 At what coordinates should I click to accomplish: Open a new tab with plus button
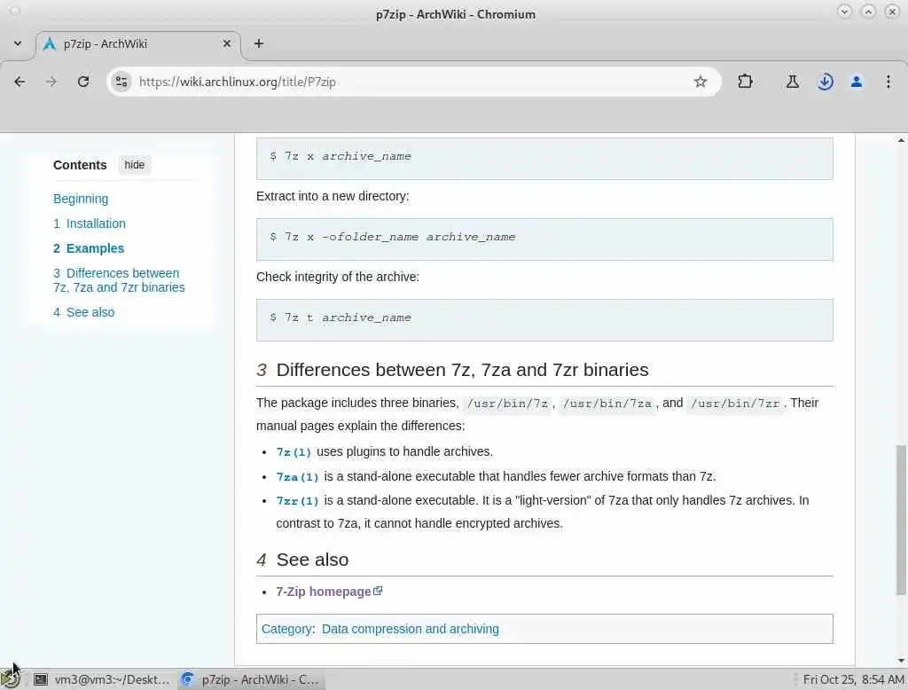tap(259, 43)
